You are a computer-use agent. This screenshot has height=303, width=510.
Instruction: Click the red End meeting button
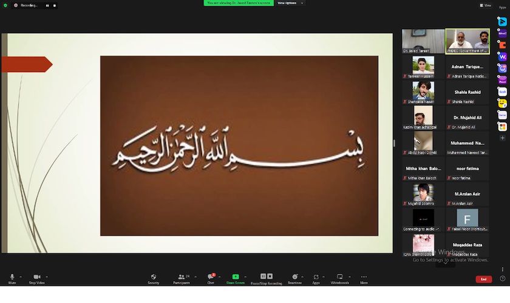(x=483, y=279)
